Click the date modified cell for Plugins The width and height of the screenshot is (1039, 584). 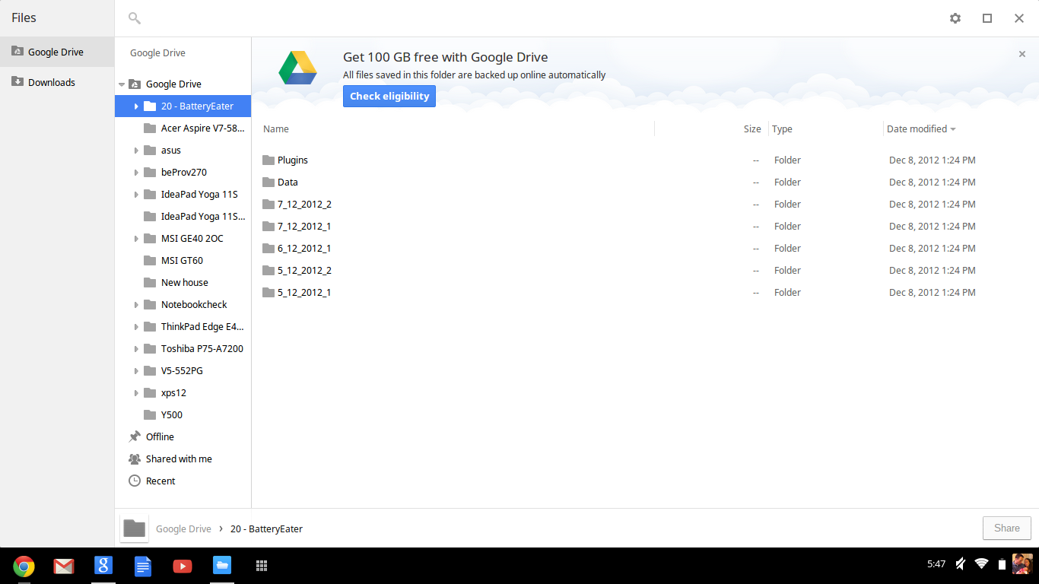pos(933,160)
